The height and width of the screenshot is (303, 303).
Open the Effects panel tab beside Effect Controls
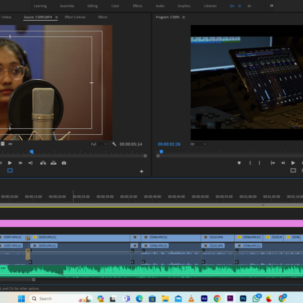103,17
